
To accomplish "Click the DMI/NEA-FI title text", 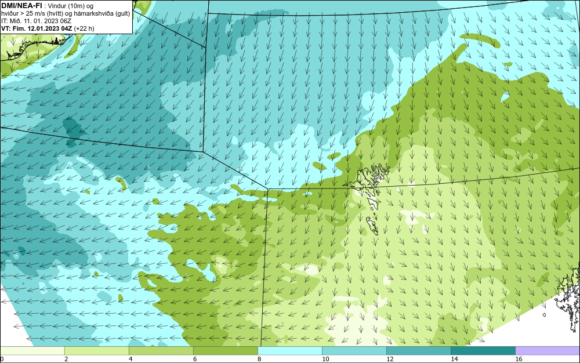I will tap(21, 6).
